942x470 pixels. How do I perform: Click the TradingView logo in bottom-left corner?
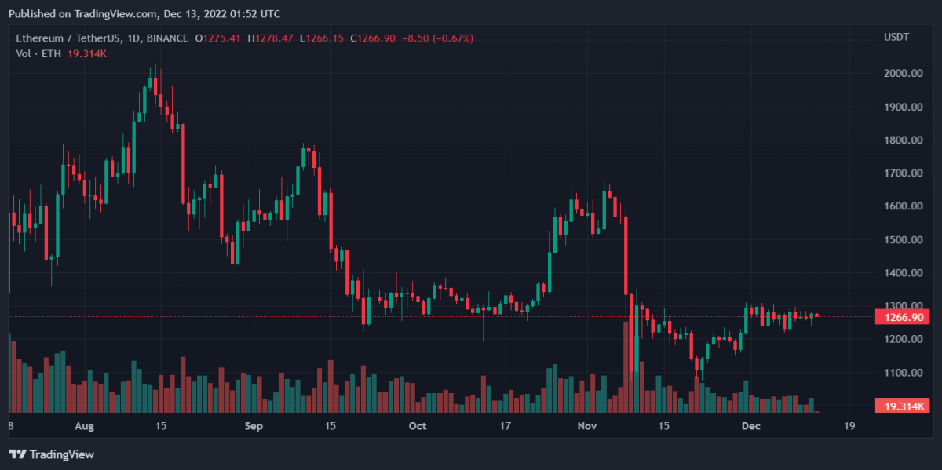click(x=51, y=454)
